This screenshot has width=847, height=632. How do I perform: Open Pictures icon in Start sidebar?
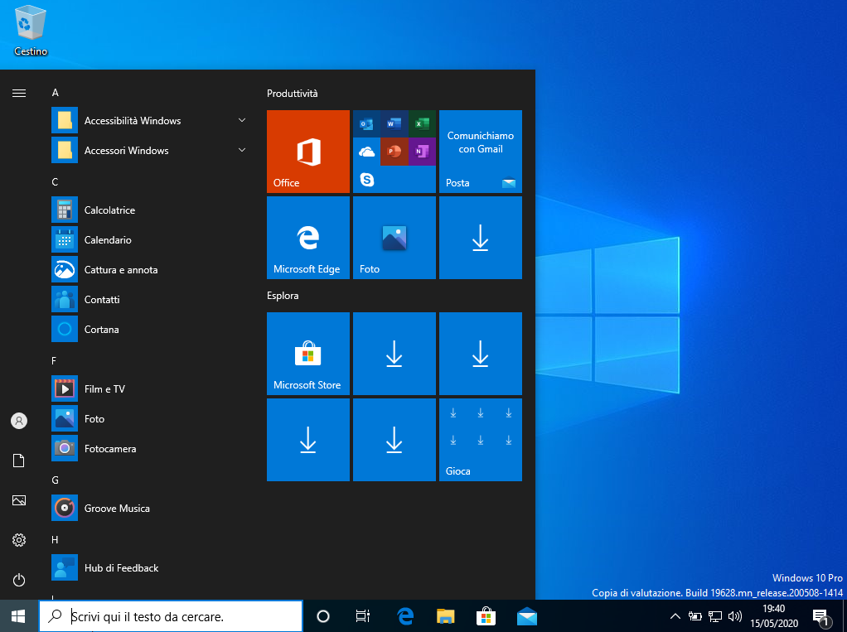pyautogui.click(x=19, y=500)
